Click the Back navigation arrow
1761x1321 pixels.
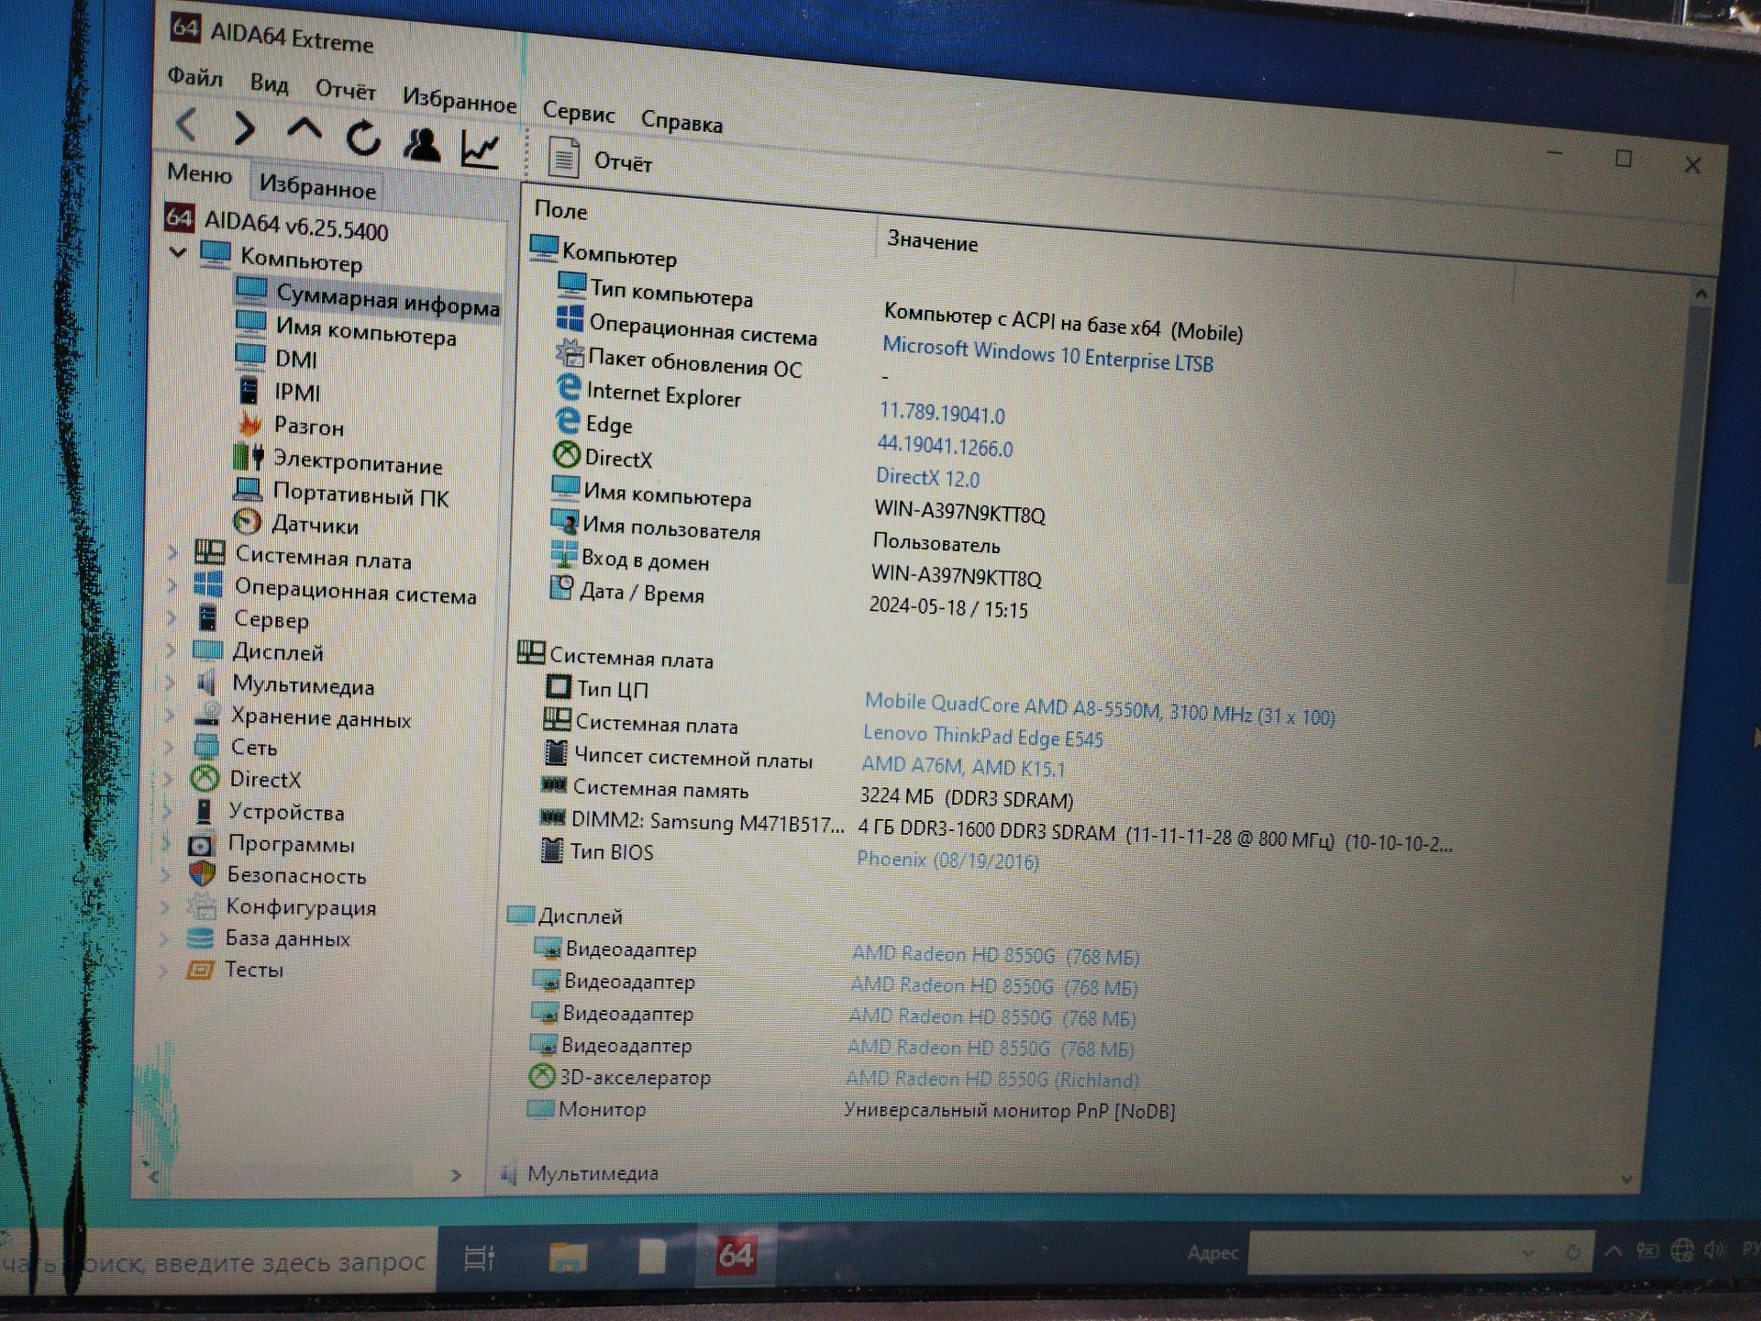(186, 123)
